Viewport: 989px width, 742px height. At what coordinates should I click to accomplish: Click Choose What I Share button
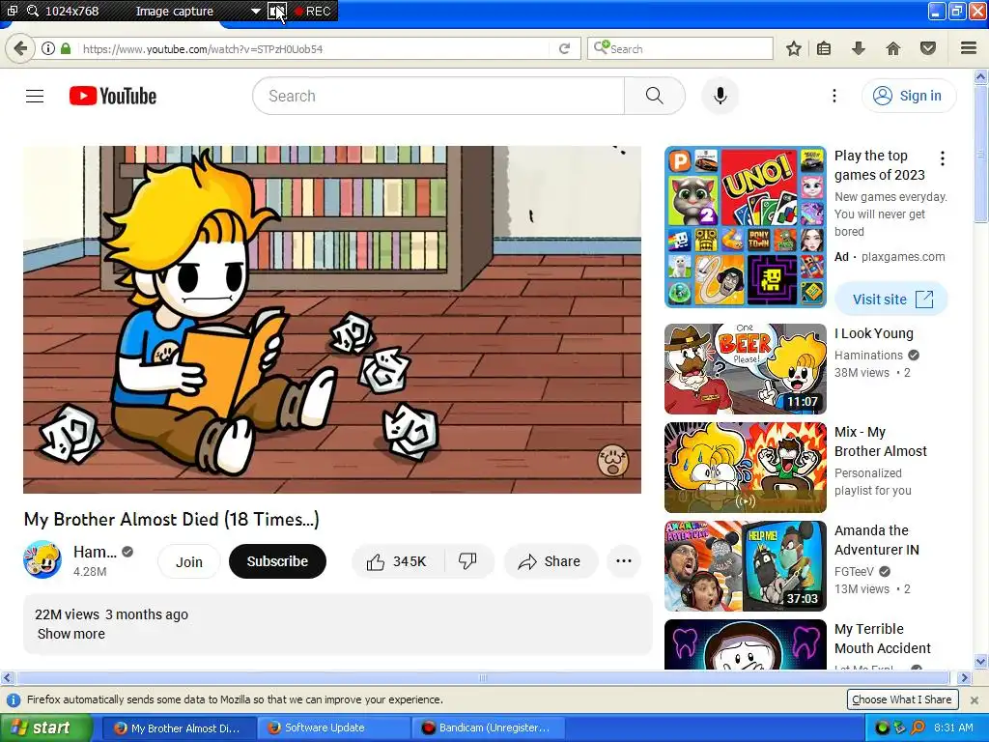click(902, 699)
